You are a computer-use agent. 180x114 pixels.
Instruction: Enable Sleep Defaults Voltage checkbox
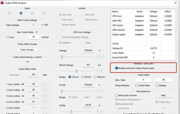click(x=157, y=85)
